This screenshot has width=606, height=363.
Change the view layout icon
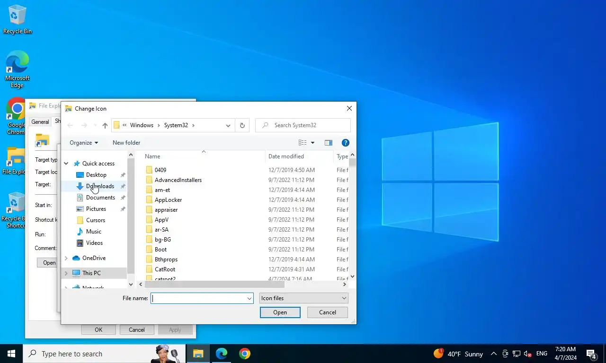[303, 143]
